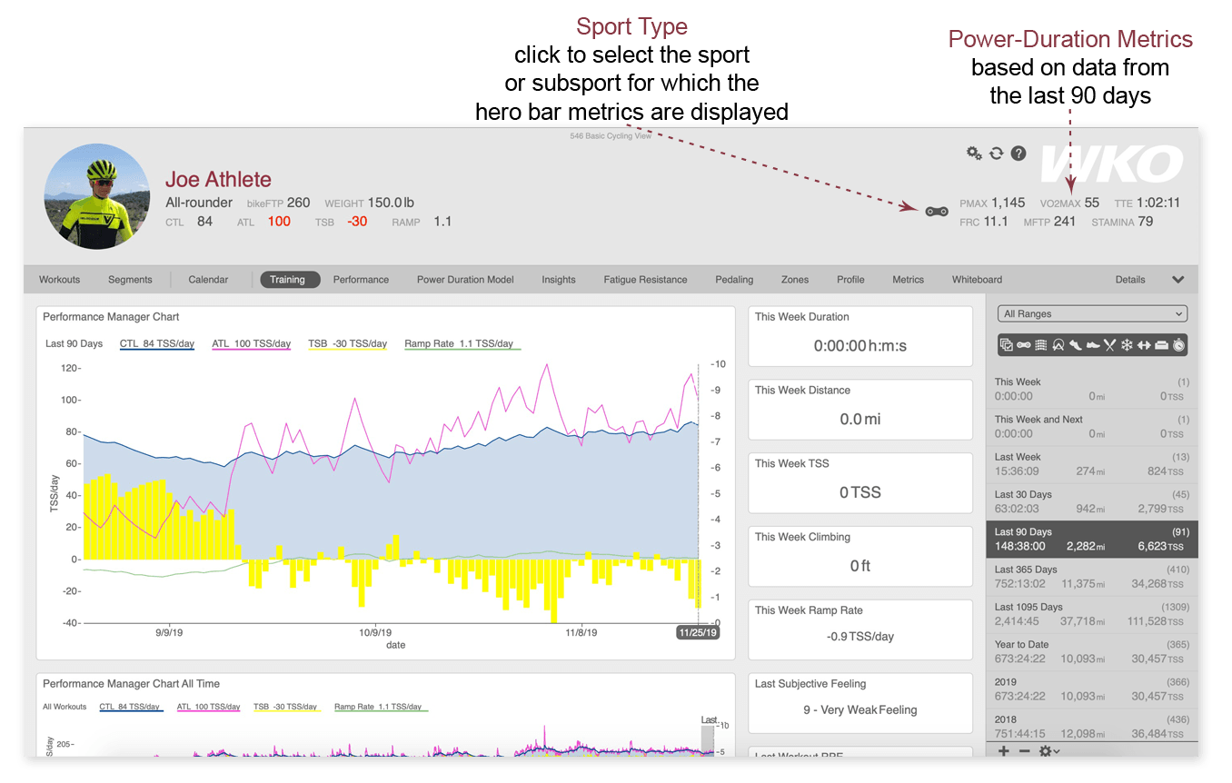
Task: Click the bikeFTP 260 value
Action: pos(278,203)
